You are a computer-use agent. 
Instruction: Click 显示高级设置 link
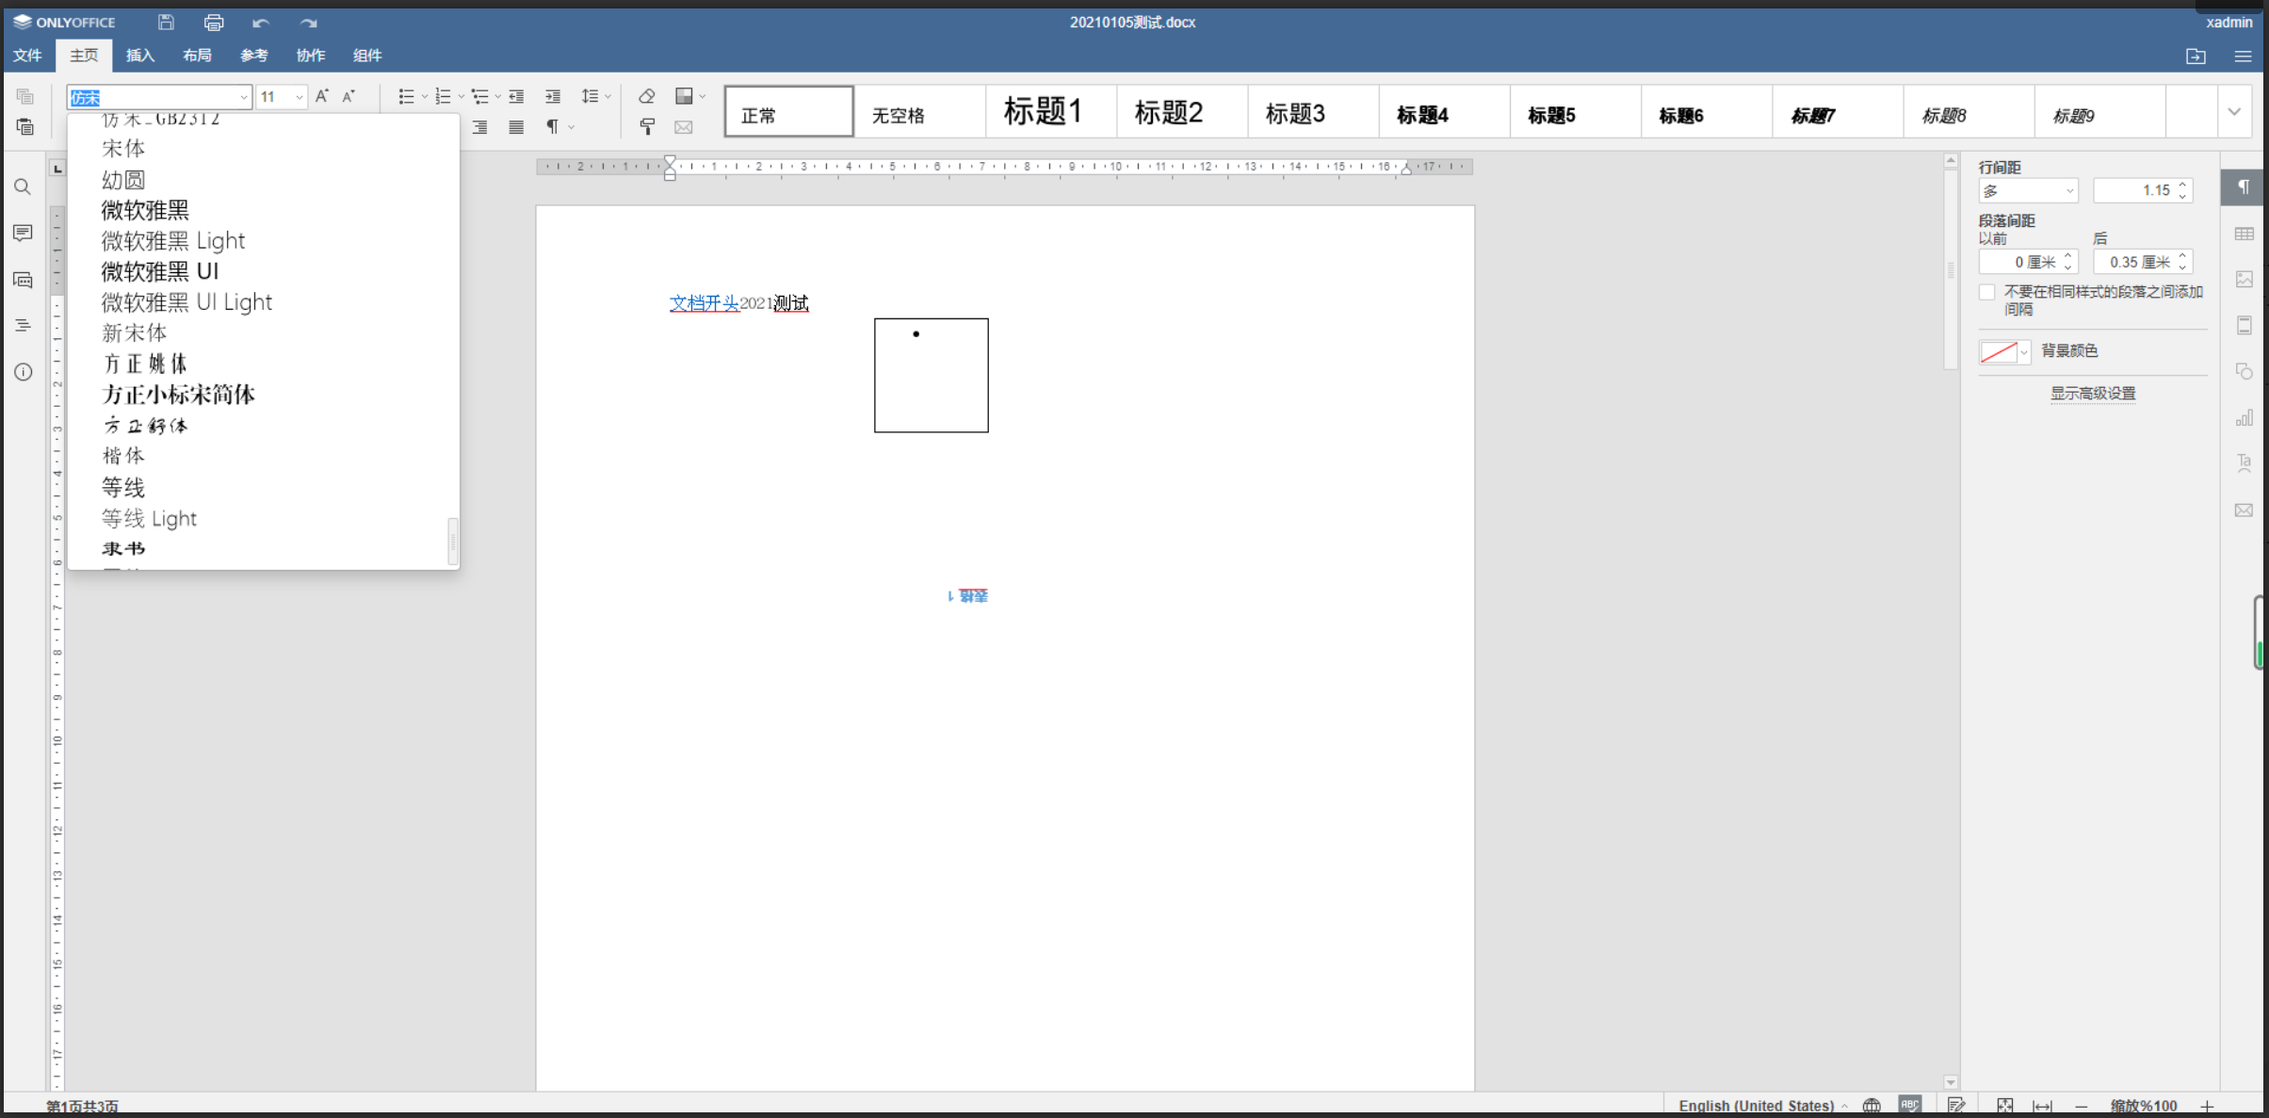click(x=2093, y=394)
